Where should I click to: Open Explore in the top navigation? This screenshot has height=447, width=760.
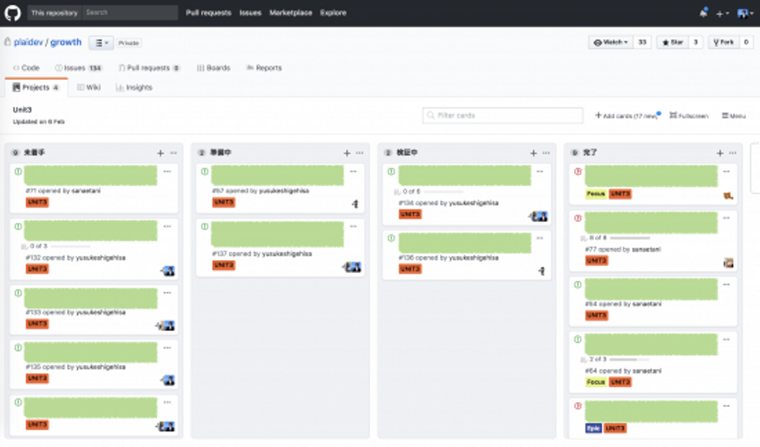pyautogui.click(x=333, y=13)
